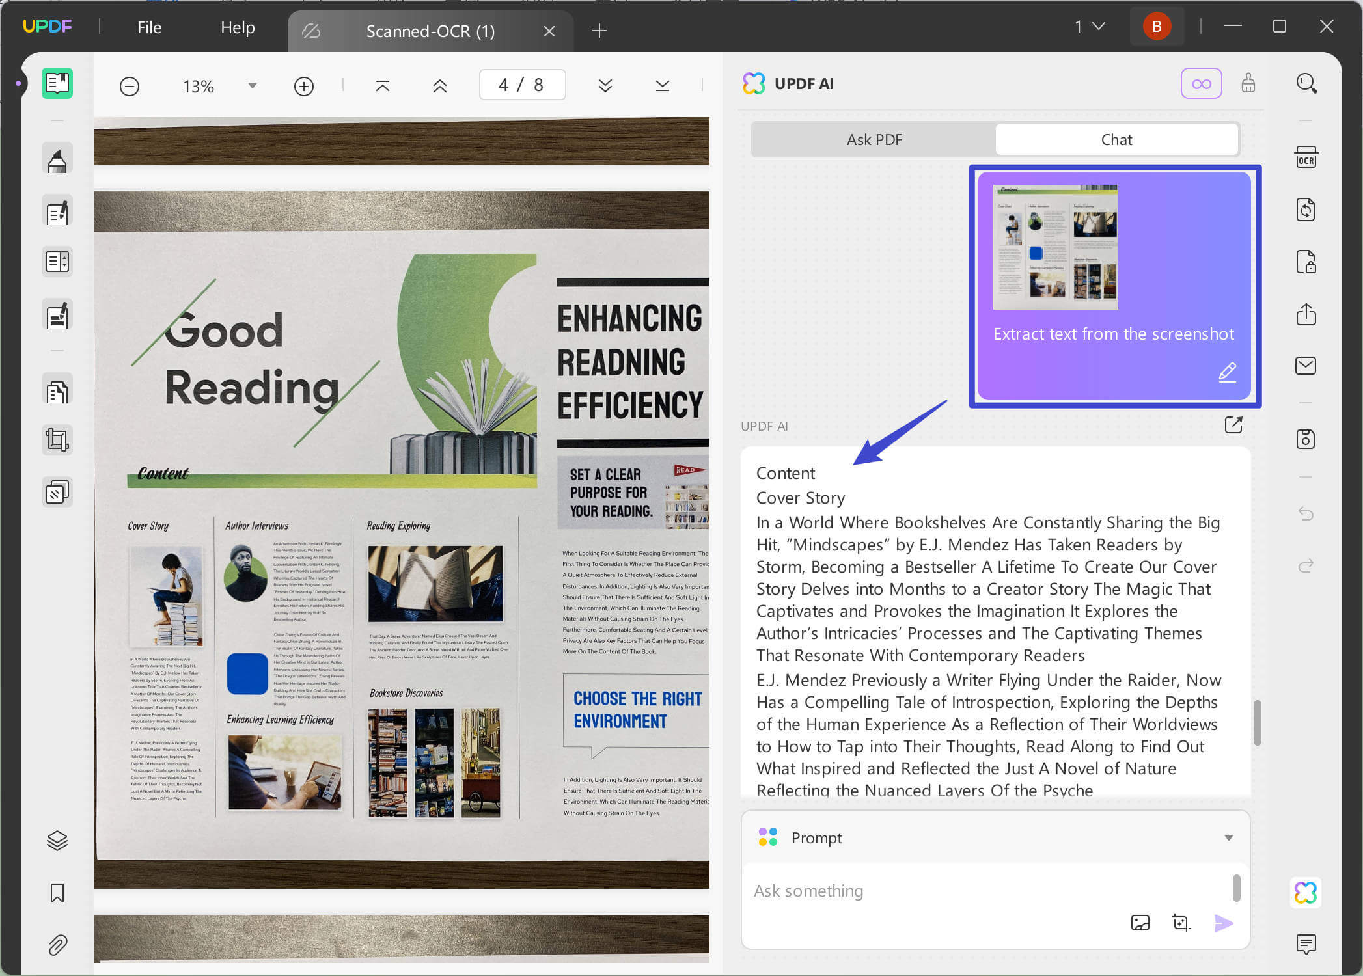Send the chat prompt with the arrow button

pyautogui.click(x=1222, y=923)
